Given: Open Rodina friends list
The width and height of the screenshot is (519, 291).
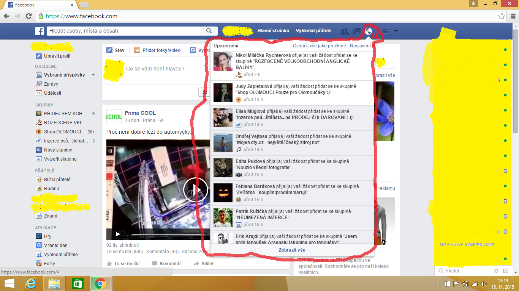Looking at the screenshot, I should tap(51, 189).
